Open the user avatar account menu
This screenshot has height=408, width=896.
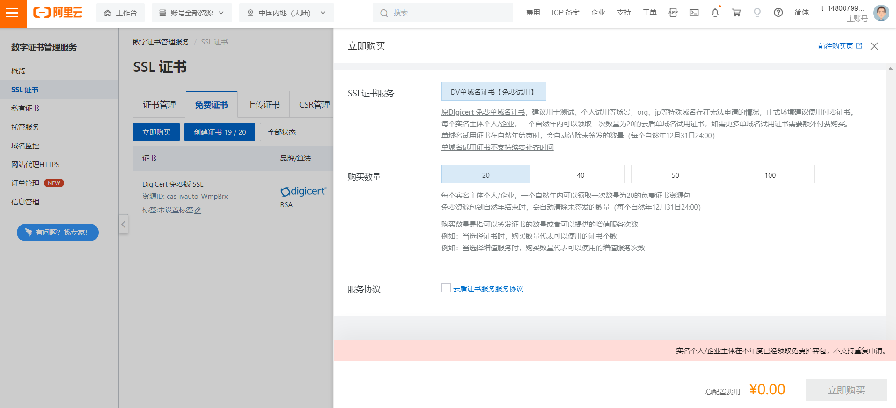(881, 13)
